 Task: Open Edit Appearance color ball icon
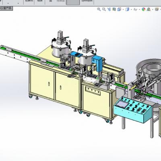[x=144, y=9]
